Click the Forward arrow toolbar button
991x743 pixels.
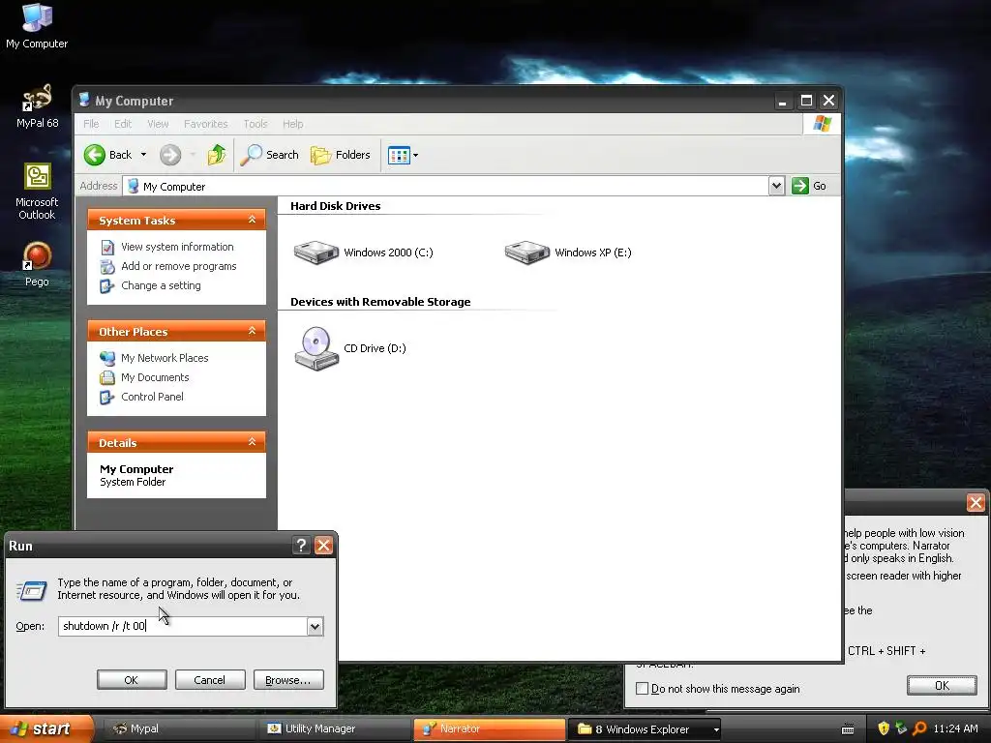[x=170, y=155]
